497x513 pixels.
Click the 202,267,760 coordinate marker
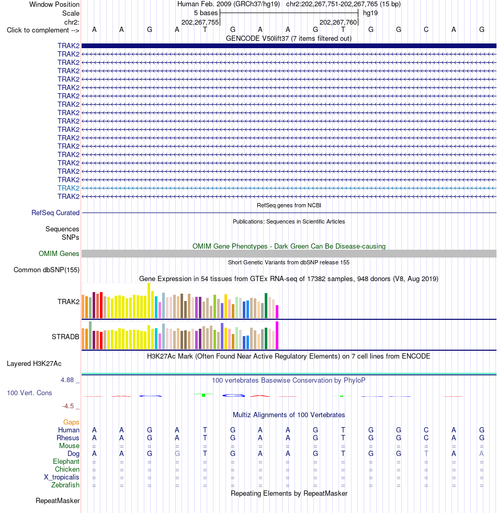point(338,22)
